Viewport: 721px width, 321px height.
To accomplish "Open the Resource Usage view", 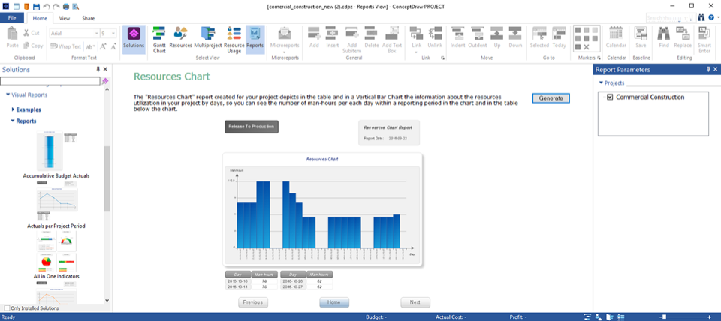I will pyautogui.click(x=234, y=39).
